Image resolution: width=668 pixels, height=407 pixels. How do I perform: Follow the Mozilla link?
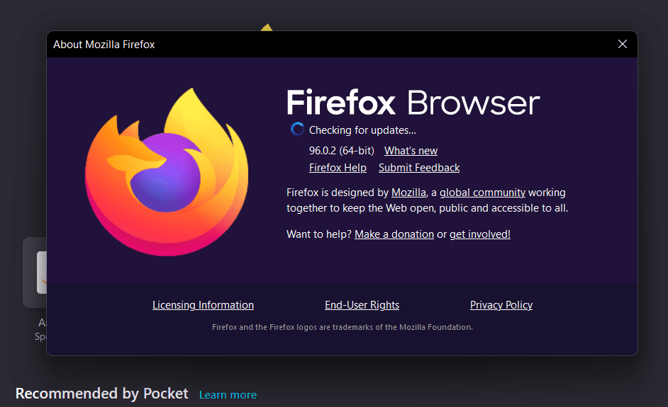pyautogui.click(x=408, y=193)
